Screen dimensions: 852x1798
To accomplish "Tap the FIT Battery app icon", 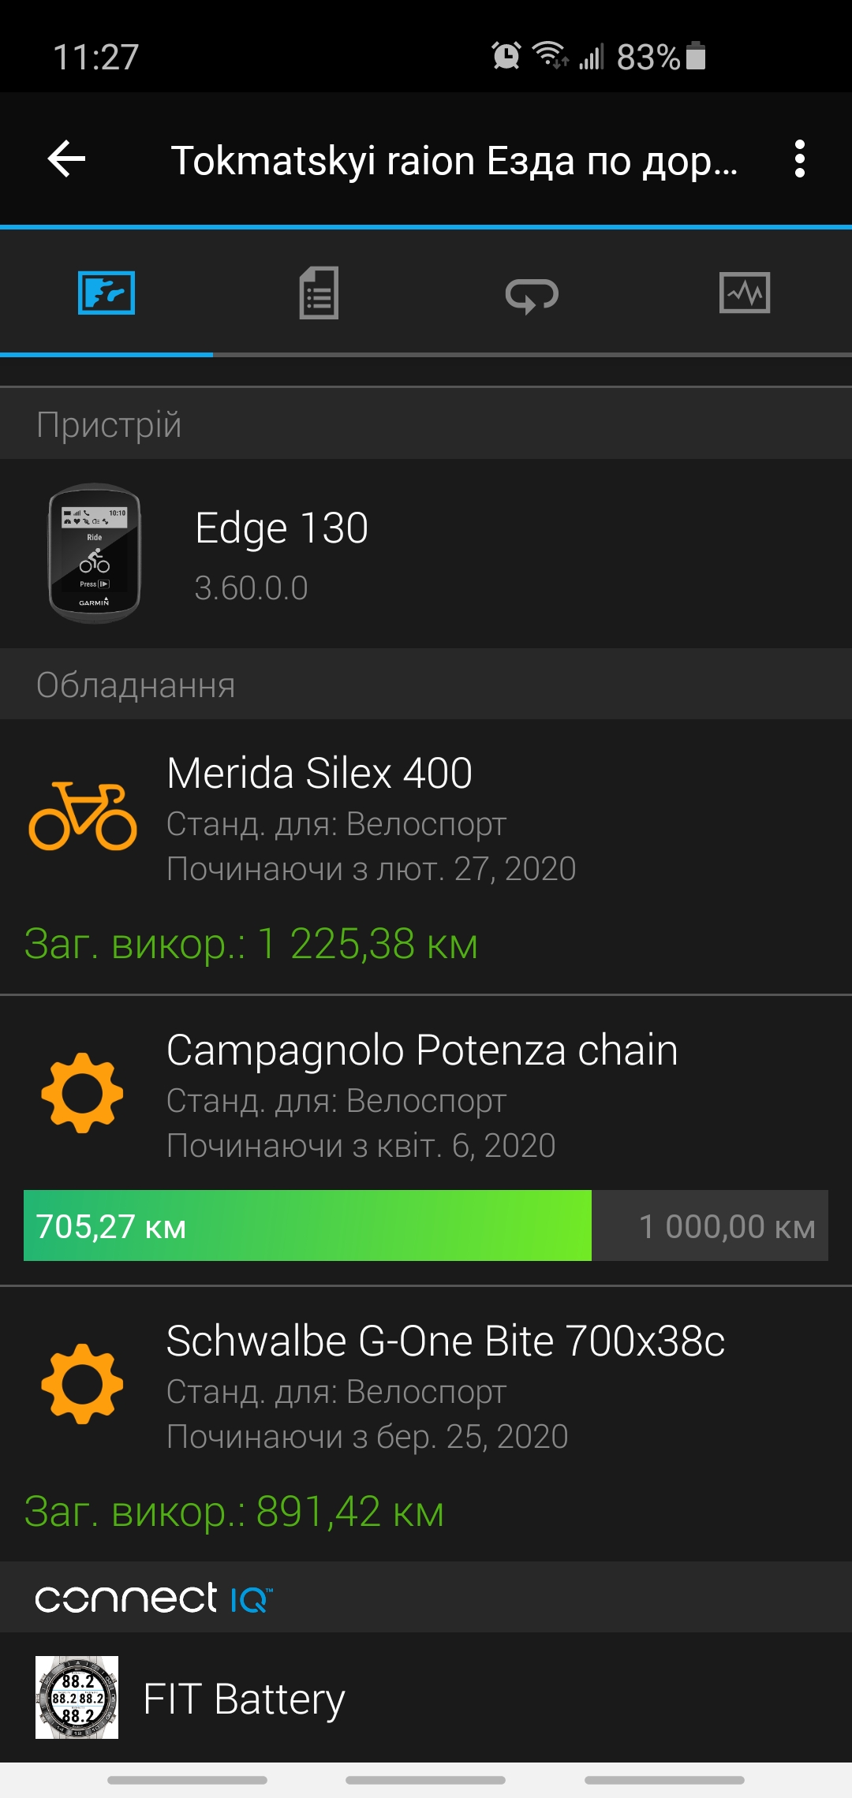I will (77, 1697).
